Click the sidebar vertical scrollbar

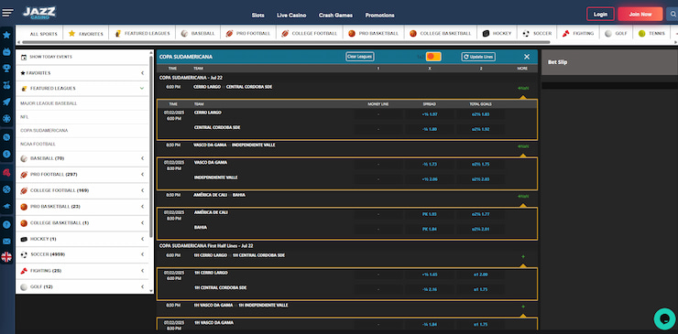coord(151,146)
